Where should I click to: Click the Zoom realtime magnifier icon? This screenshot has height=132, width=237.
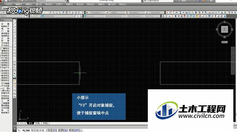(x=54, y=12)
